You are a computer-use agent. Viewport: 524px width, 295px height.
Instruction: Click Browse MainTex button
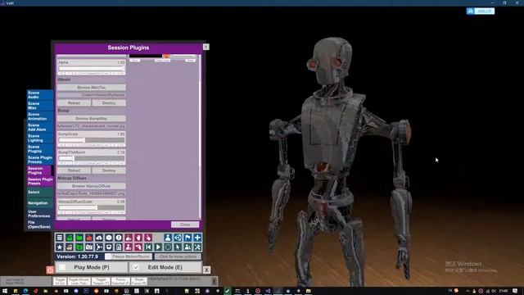coord(91,88)
